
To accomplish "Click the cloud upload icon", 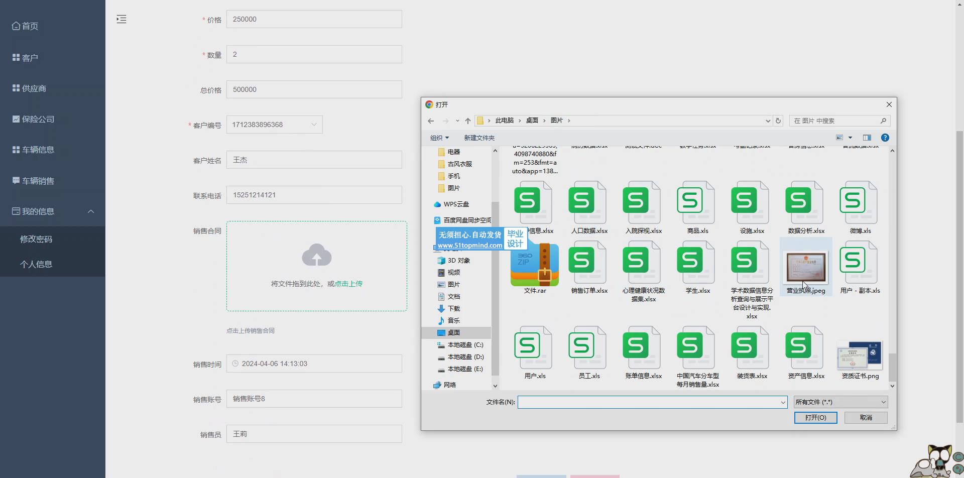I will coord(316,255).
